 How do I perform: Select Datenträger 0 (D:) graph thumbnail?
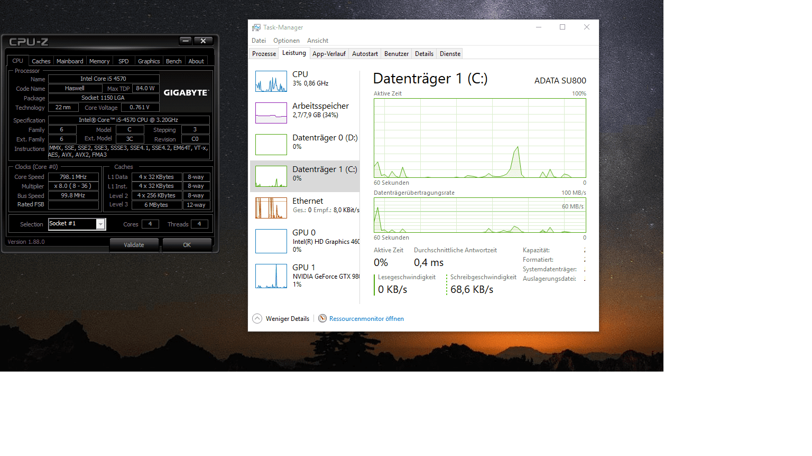click(x=271, y=145)
